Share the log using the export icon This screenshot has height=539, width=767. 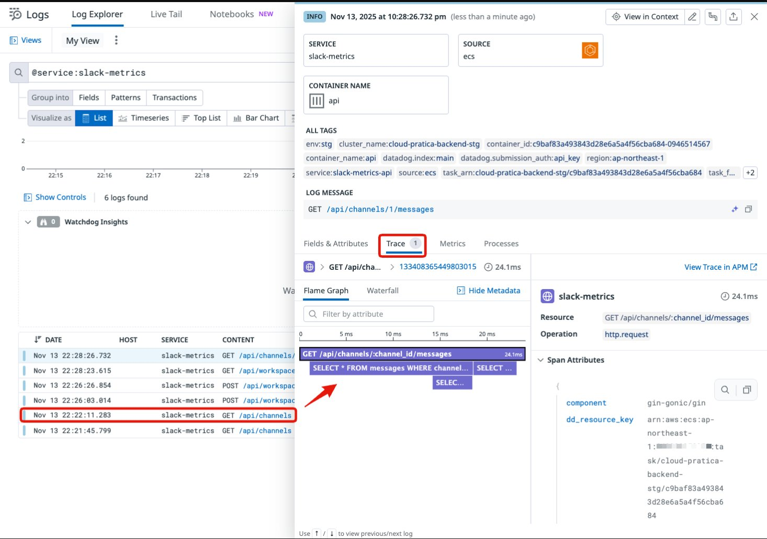pyautogui.click(x=734, y=17)
